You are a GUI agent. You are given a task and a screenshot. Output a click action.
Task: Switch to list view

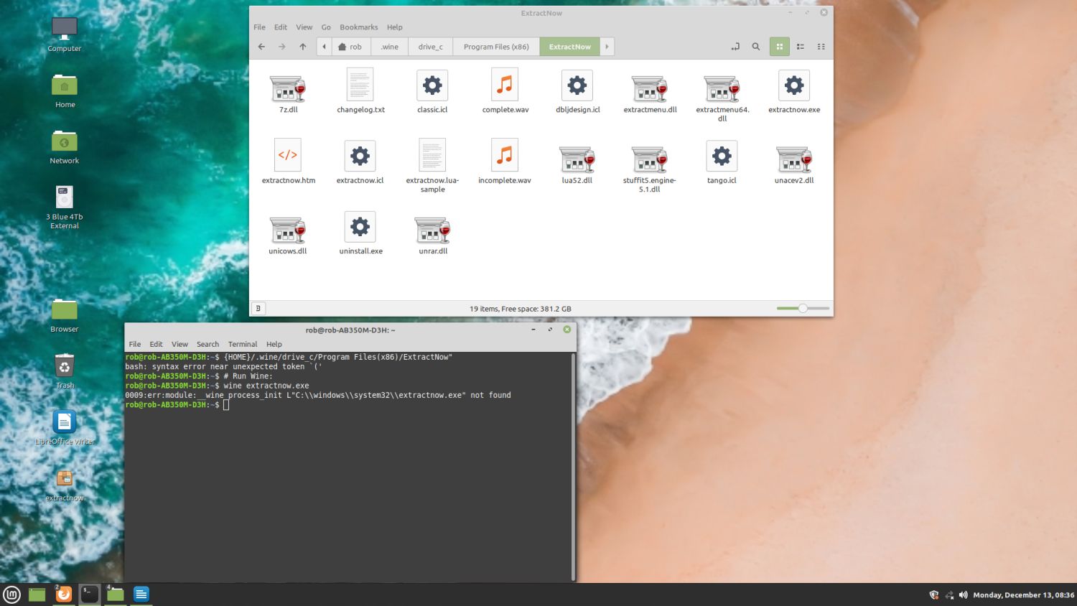click(x=801, y=47)
